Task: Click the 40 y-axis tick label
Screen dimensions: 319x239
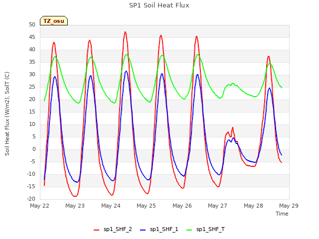Action: coord(32,50)
